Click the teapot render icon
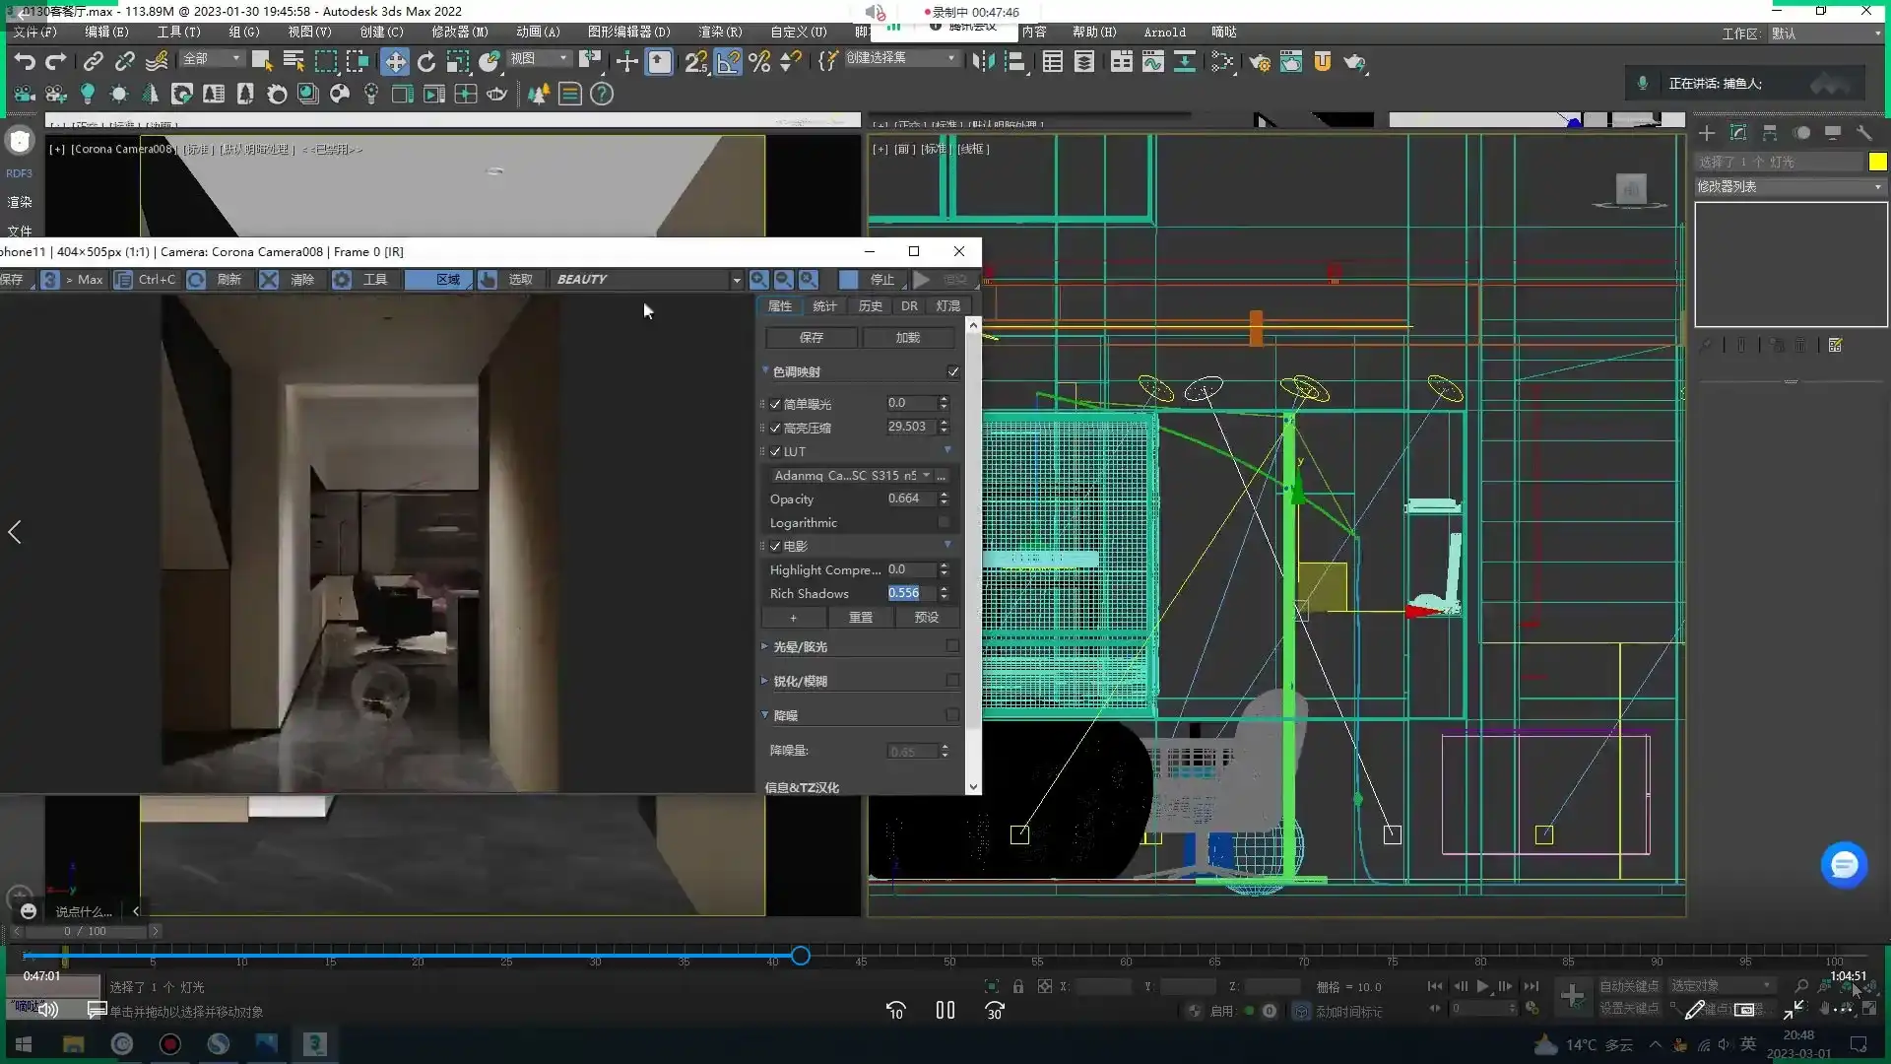The image size is (1891, 1064). pyautogui.click(x=1354, y=62)
